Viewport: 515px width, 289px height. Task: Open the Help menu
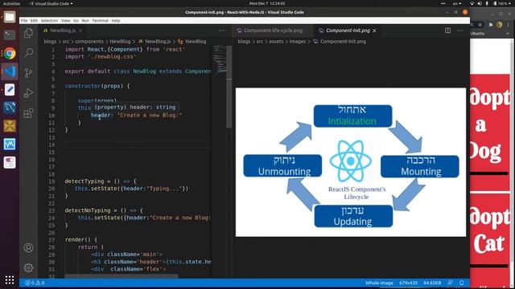click(116, 21)
